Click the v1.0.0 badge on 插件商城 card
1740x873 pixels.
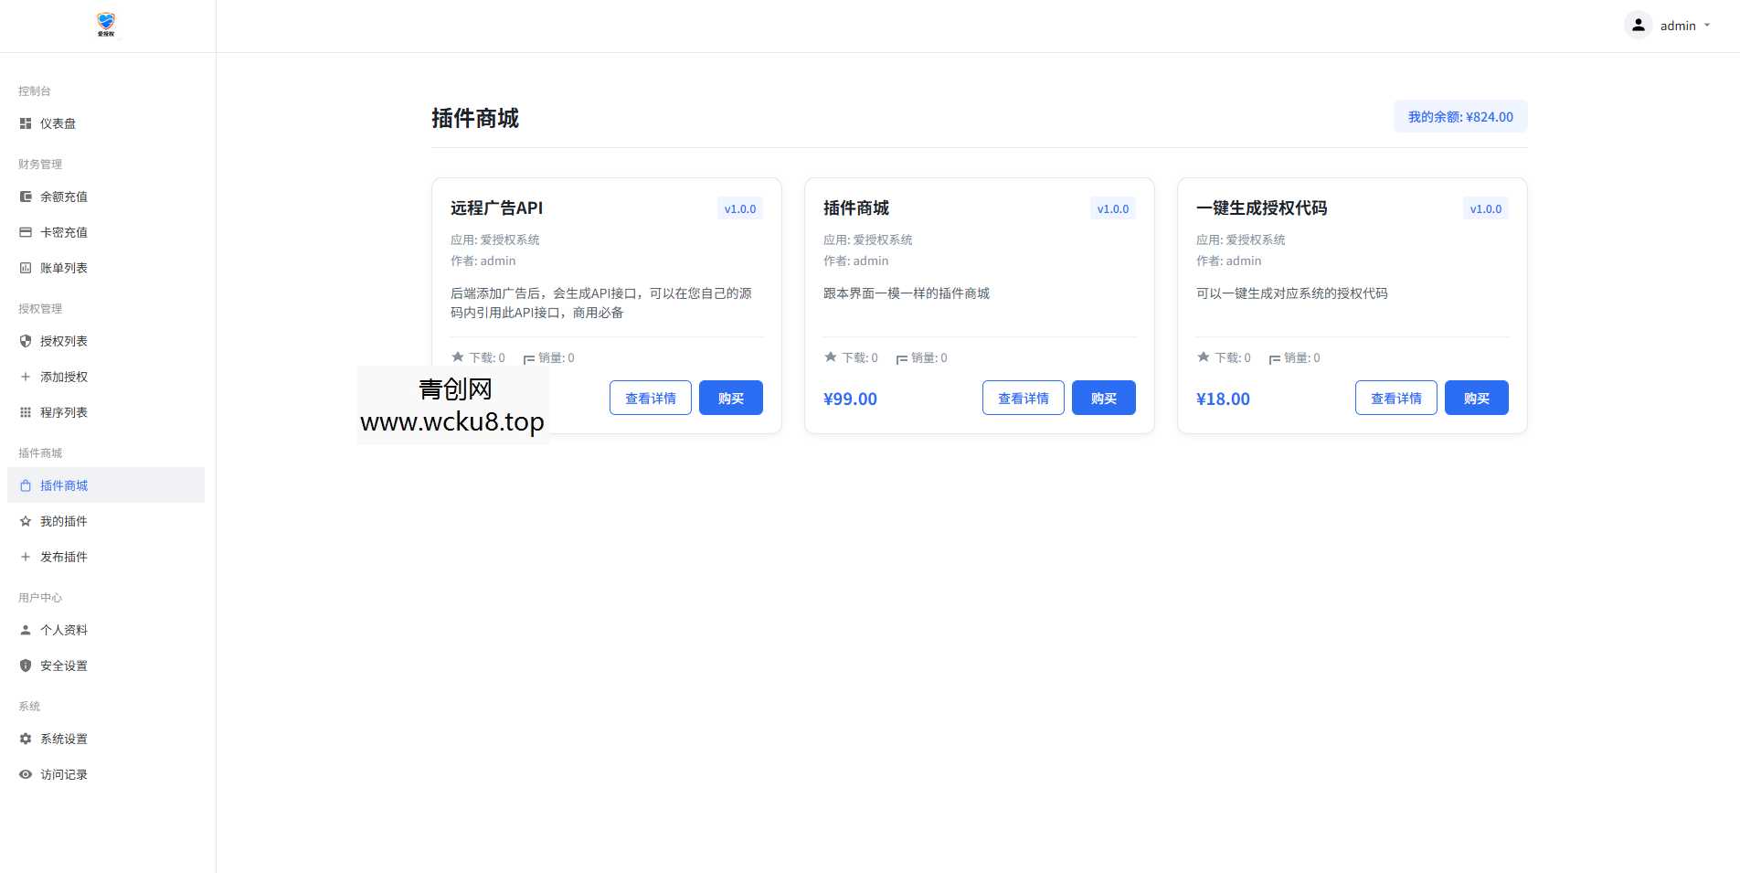click(1112, 208)
